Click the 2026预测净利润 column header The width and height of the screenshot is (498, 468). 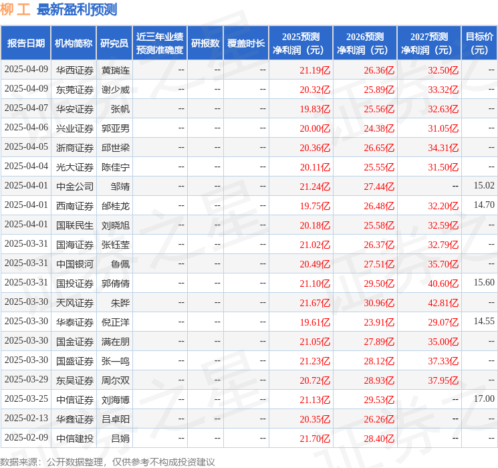click(x=365, y=43)
